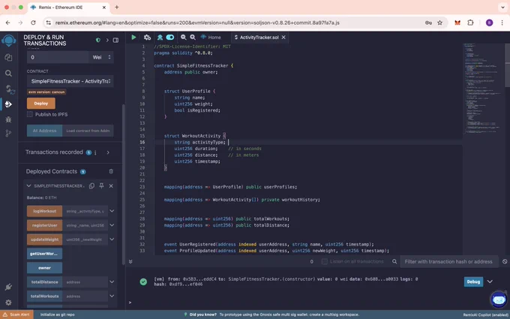Expand updateWeight function parameters
The height and width of the screenshot is (319, 510).
click(112, 239)
